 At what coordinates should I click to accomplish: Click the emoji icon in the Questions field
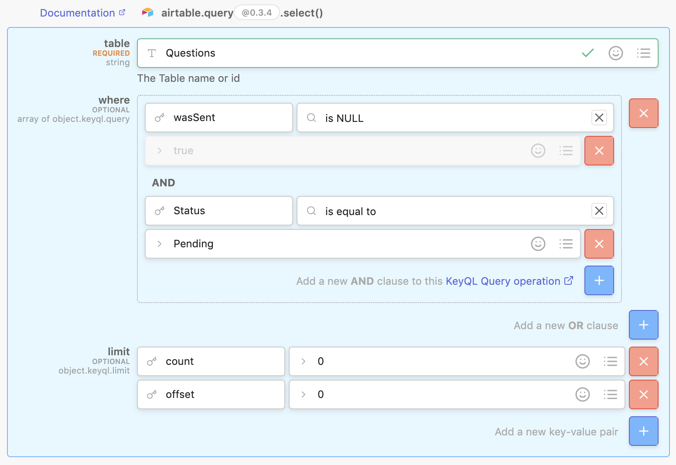[x=615, y=53]
